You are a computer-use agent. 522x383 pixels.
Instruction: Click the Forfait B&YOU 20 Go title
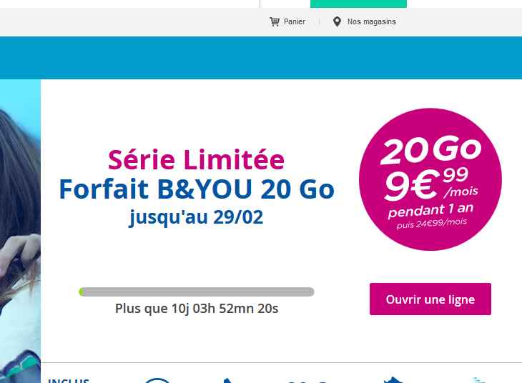tap(196, 189)
